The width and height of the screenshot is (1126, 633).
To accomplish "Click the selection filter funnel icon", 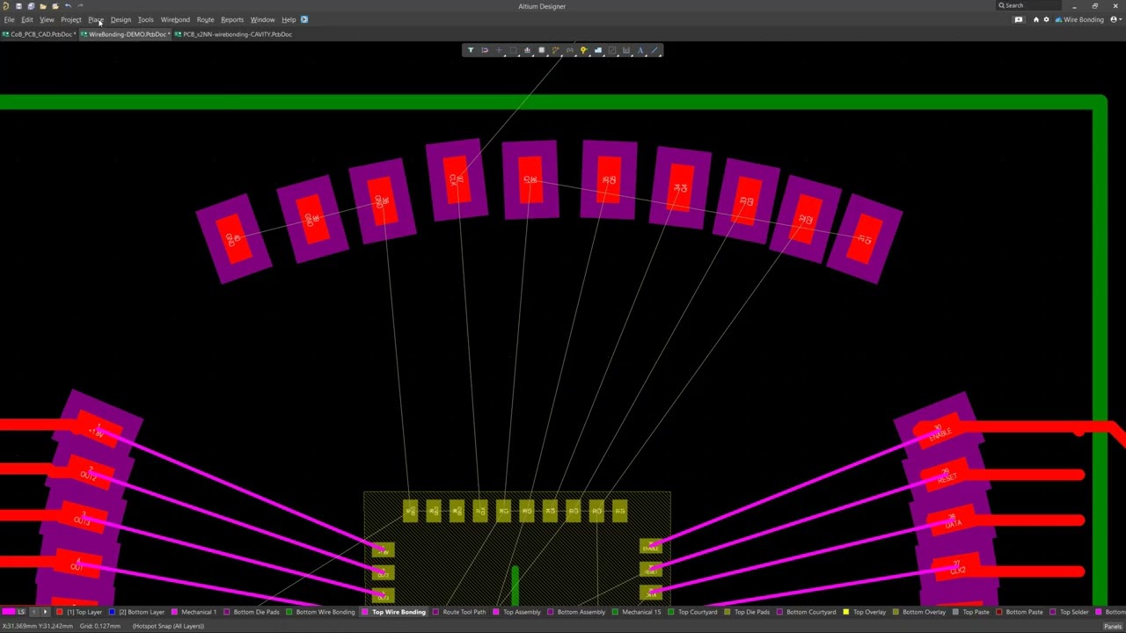I will tap(471, 50).
